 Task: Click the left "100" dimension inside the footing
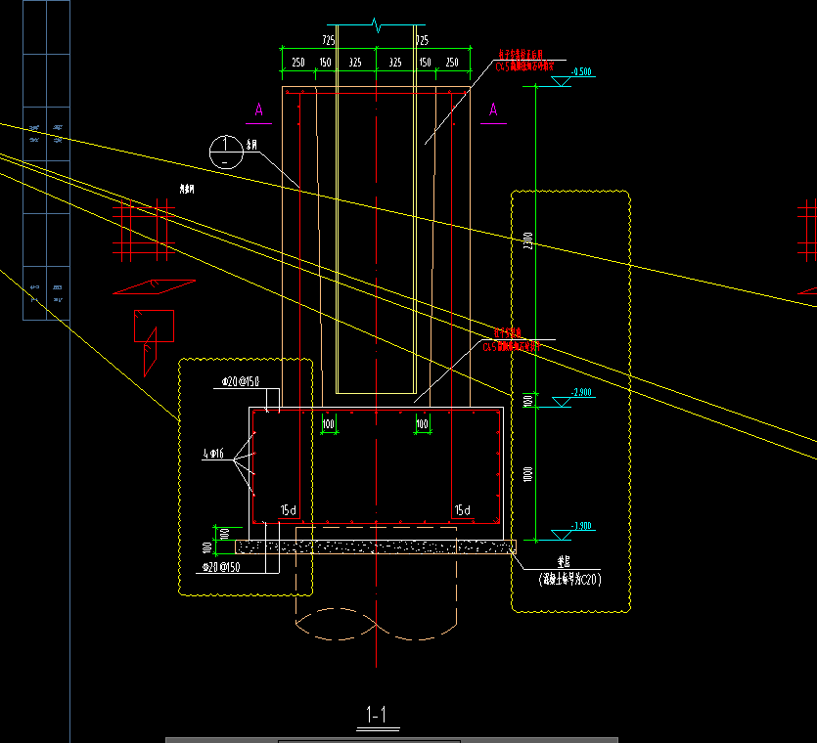pos(328,424)
